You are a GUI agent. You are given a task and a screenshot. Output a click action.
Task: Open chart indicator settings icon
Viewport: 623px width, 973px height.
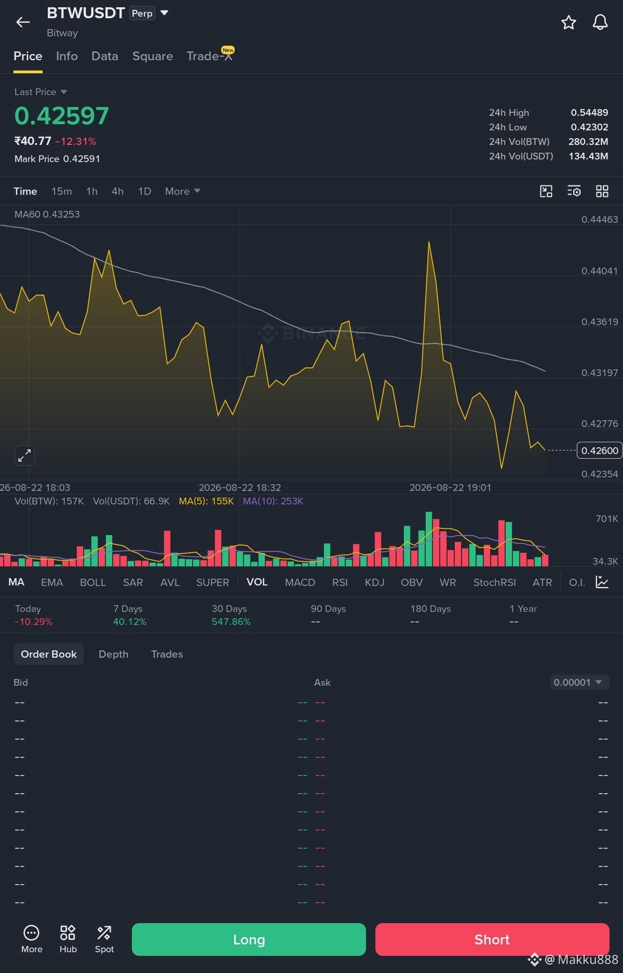pos(574,191)
